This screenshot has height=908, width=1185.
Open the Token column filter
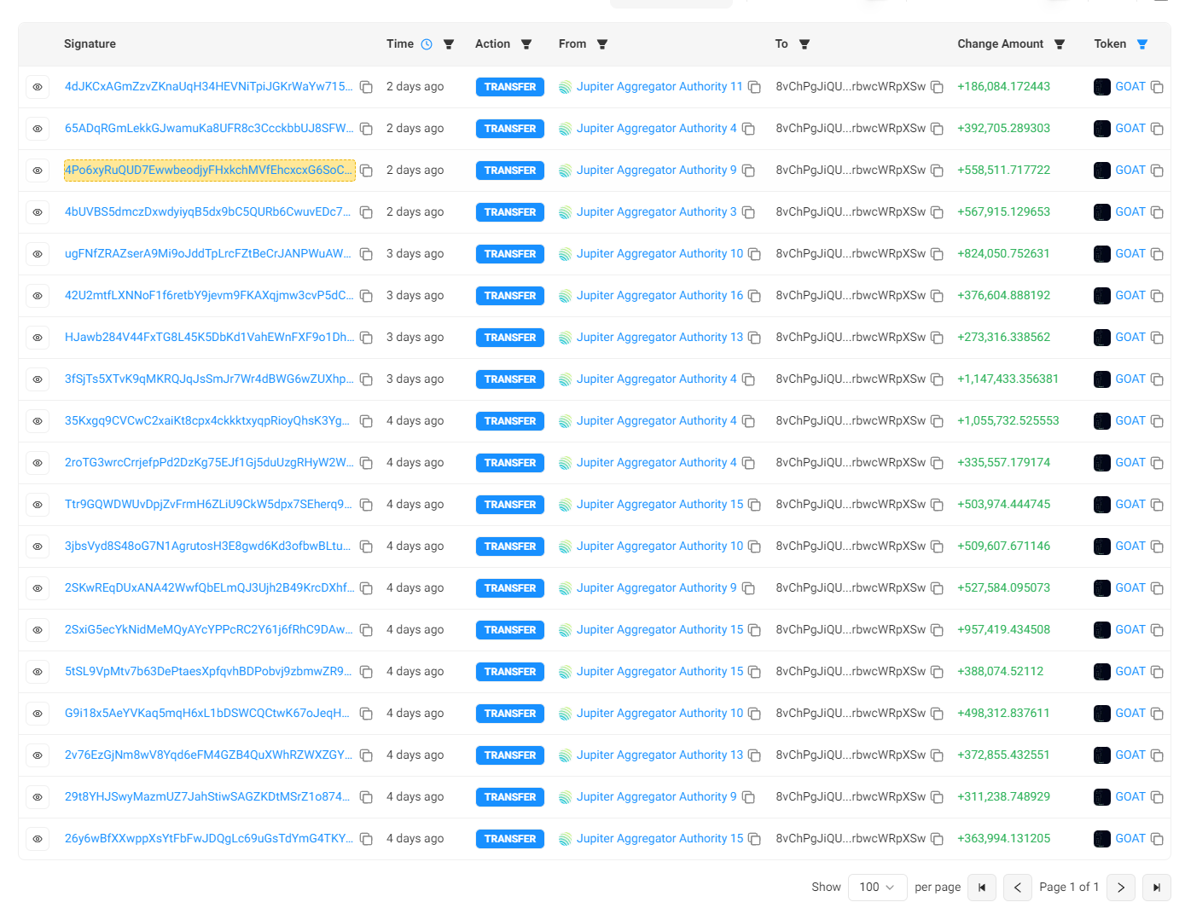tap(1142, 44)
